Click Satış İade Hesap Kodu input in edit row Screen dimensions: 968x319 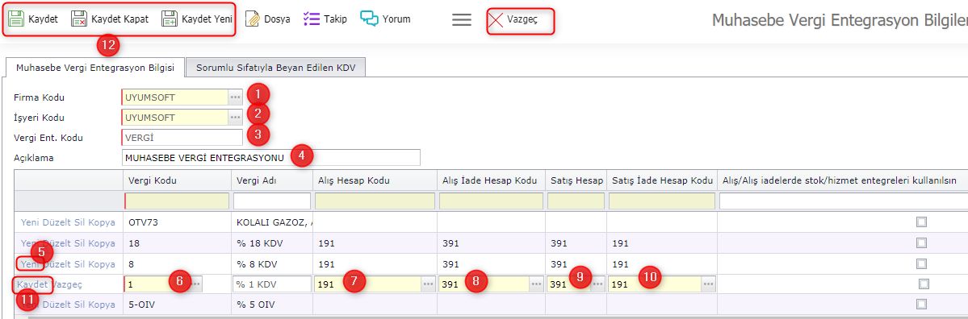pyautogui.click(x=655, y=284)
